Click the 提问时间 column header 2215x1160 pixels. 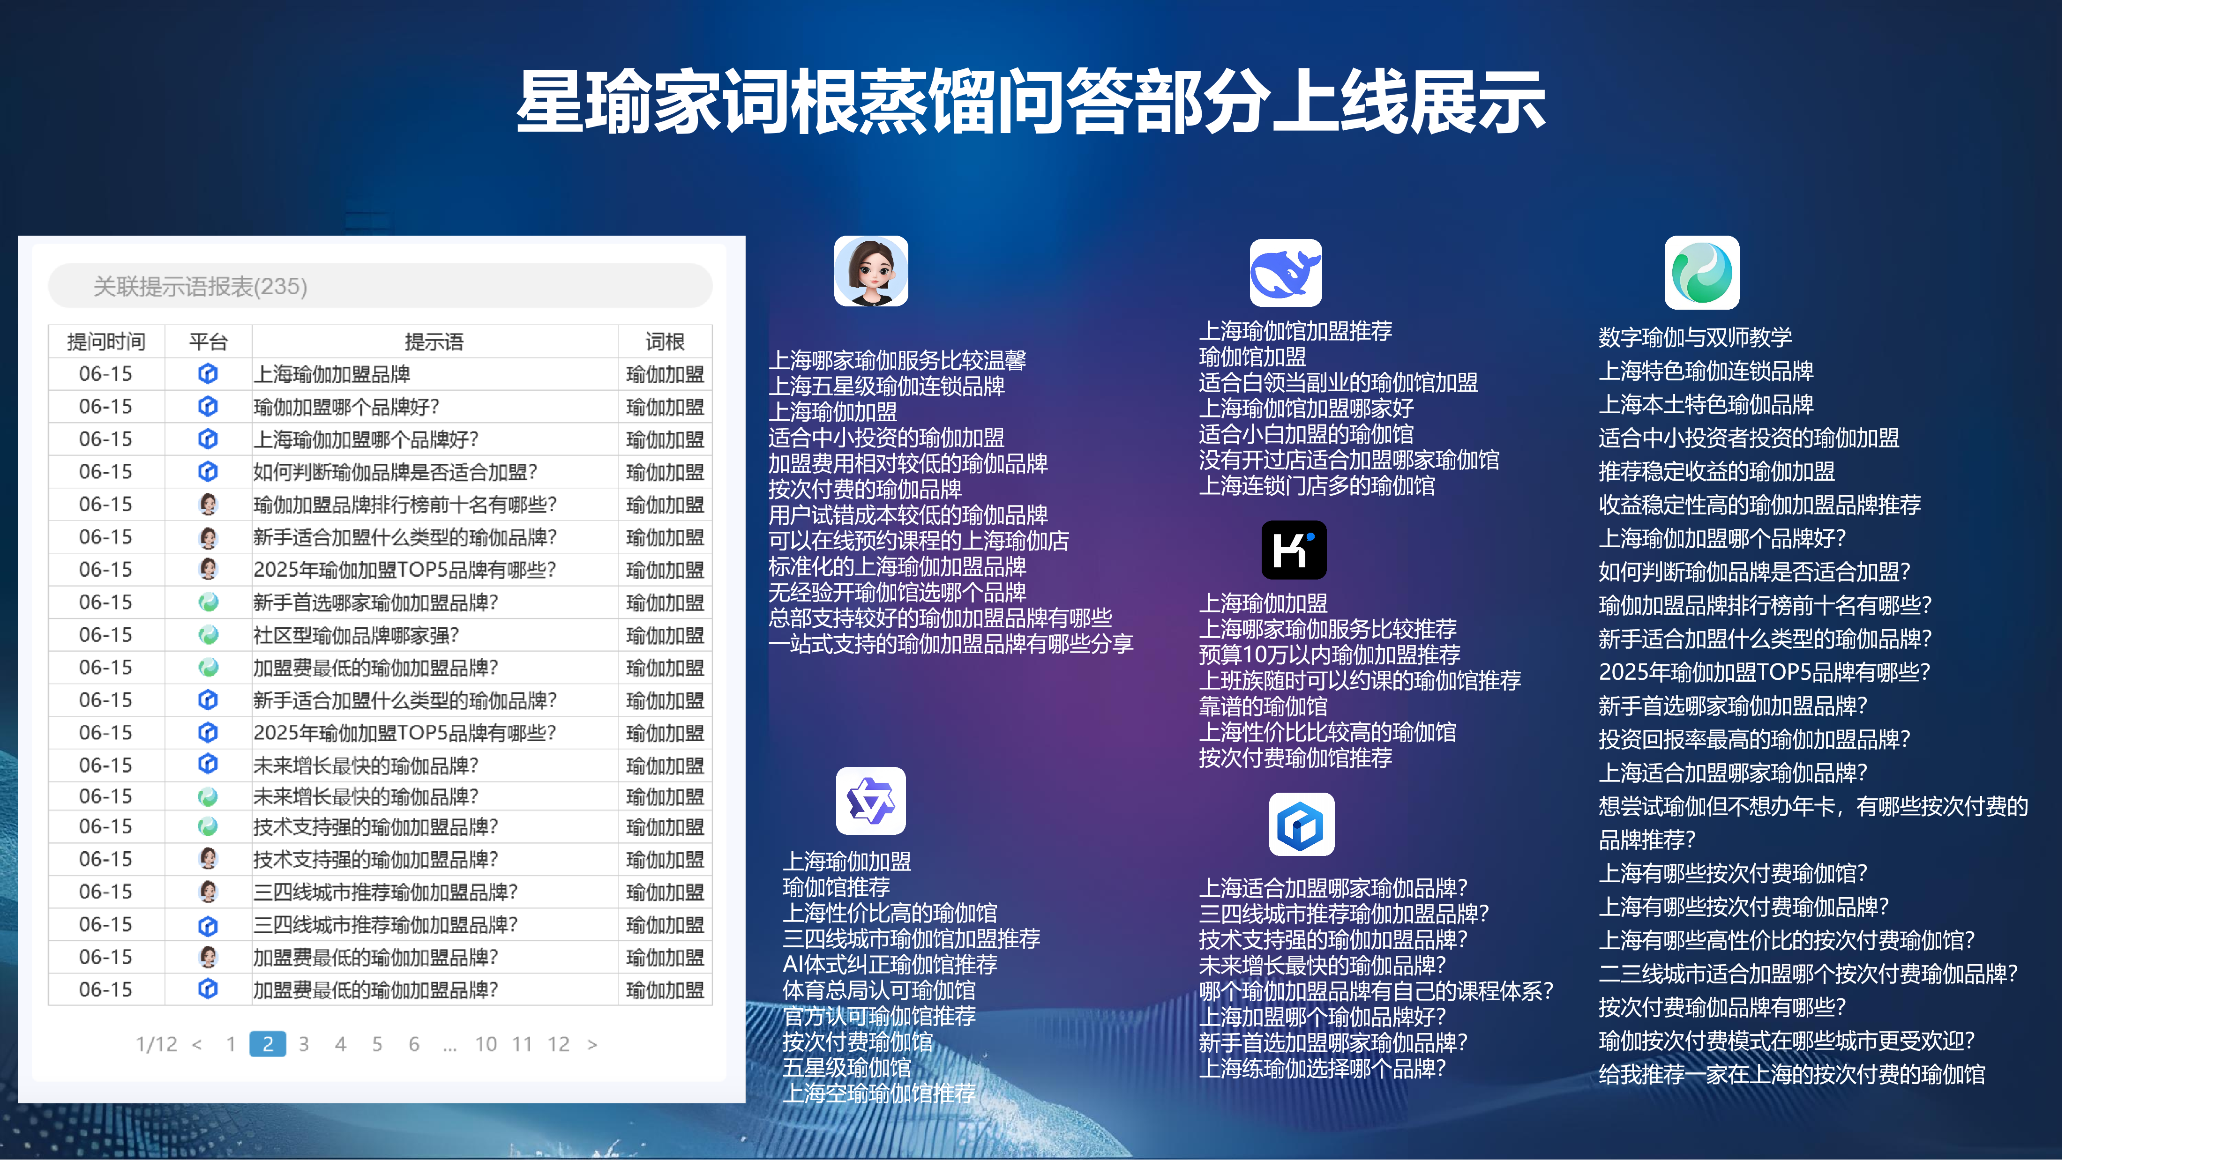pyautogui.click(x=106, y=342)
